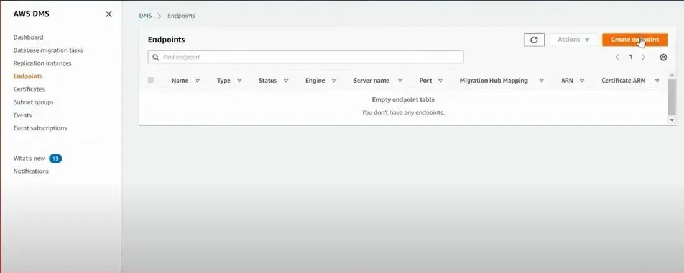
Task: Click Type column header
Action: tap(223, 81)
